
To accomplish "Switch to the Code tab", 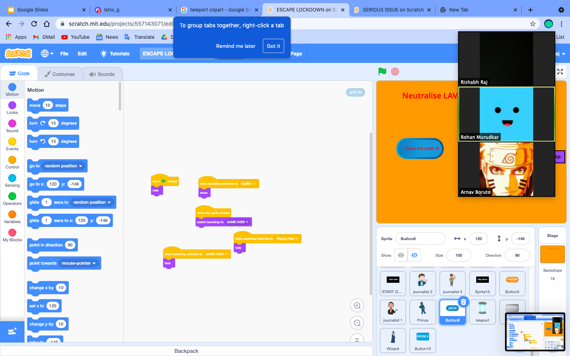I will pos(19,74).
